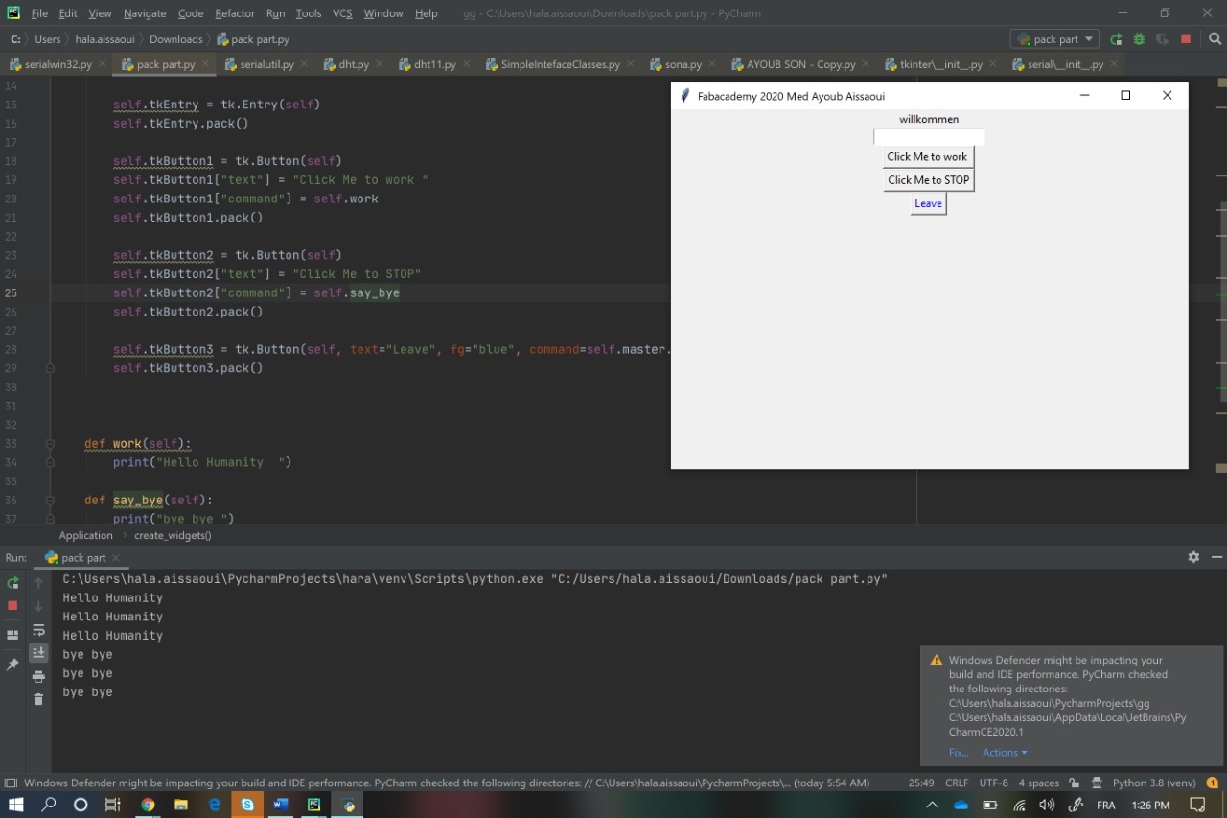Rerun pack part from the Run panel
This screenshot has width=1227, height=818.
click(x=12, y=583)
